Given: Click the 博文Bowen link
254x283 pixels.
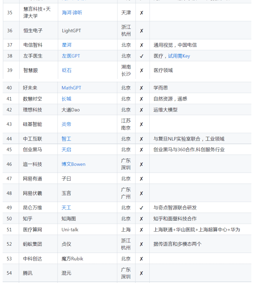Looking at the screenshot, I should click(73, 164).
